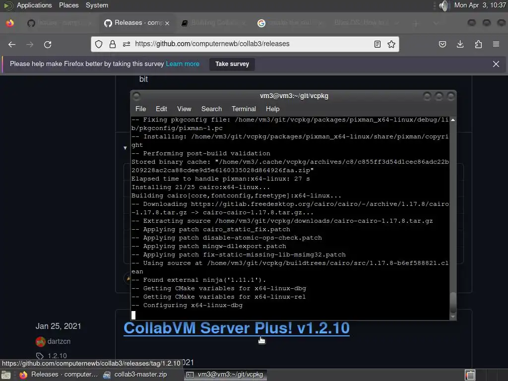The width and height of the screenshot is (508, 381).
Task: Follow the Learn more survey link
Action: 183,64
